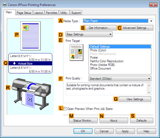Viewport: 160px width, 138px height.
Task: Click the page layout preview thumbnail
Action: pyautogui.click(x=30, y=36)
